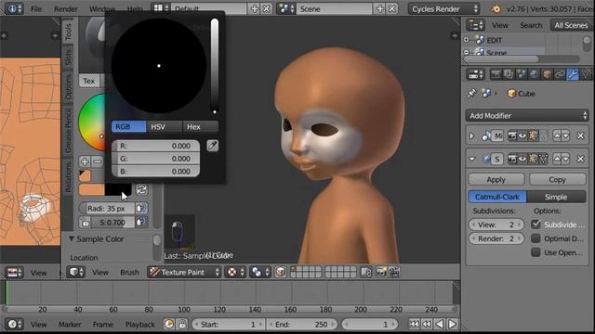Move the Subsurf modifier down
595x334 pixels.
click(x=565, y=159)
